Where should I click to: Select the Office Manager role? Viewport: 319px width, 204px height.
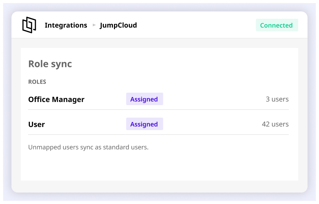coord(56,99)
